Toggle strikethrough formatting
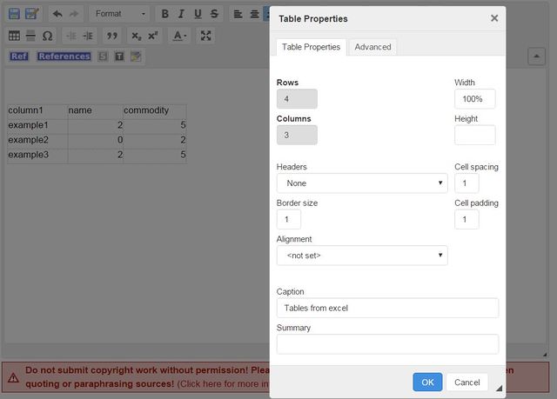This screenshot has width=557, height=399. 213,14
